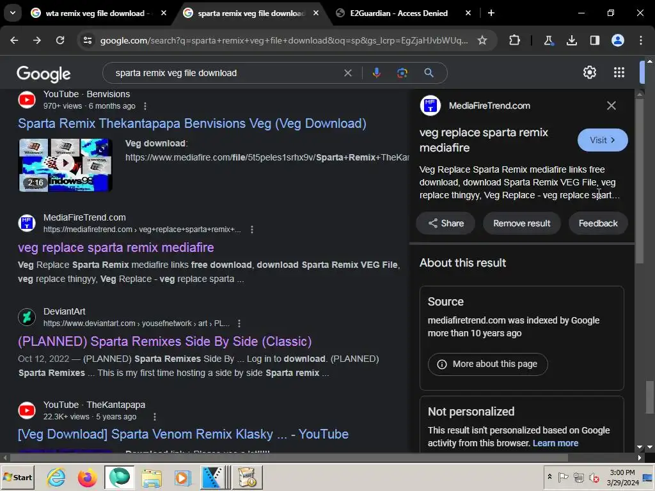
Task: Open options for YouTube TheKantapapa result
Action: pos(155,417)
